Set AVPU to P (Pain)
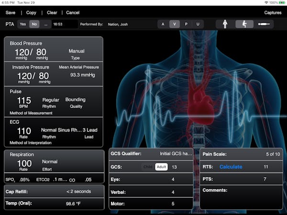The width and height of the screenshot is (287, 215). (186, 24)
